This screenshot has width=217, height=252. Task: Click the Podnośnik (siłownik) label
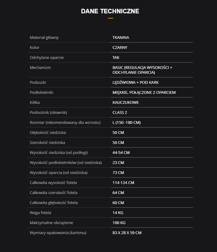click(48, 113)
